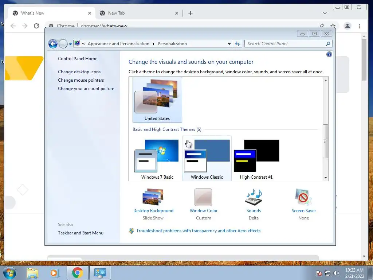The image size is (373, 280).
Task: Open Control Panel Home link
Action: (x=78, y=59)
